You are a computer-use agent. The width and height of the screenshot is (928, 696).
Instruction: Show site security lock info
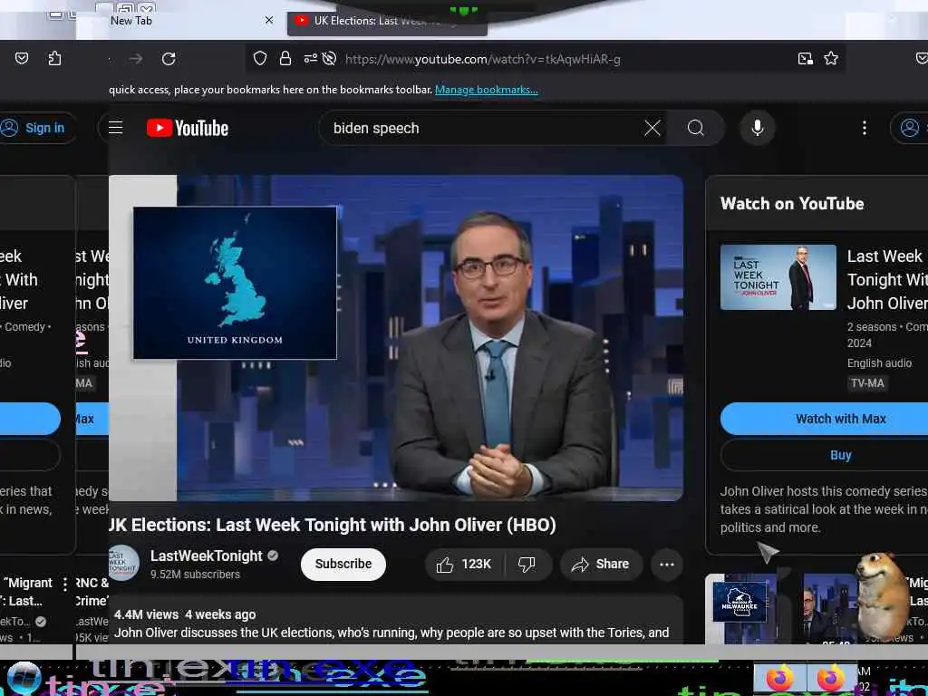point(285,58)
